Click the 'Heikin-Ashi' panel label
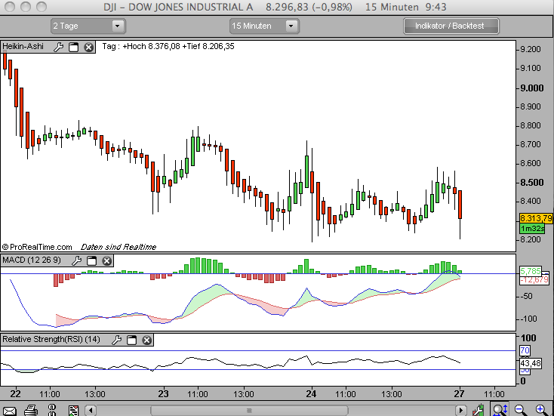This screenshot has width=554, height=416. pyautogui.click(x=23, y=47)
